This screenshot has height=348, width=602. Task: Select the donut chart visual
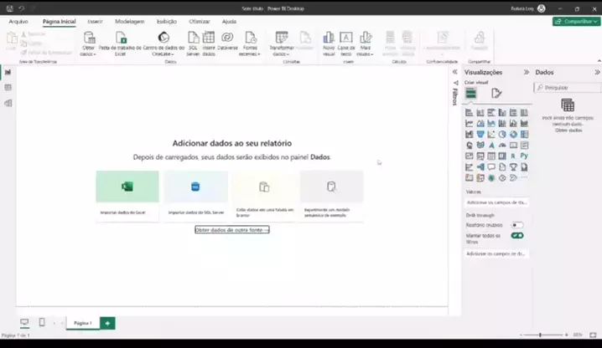coord(513,134)
